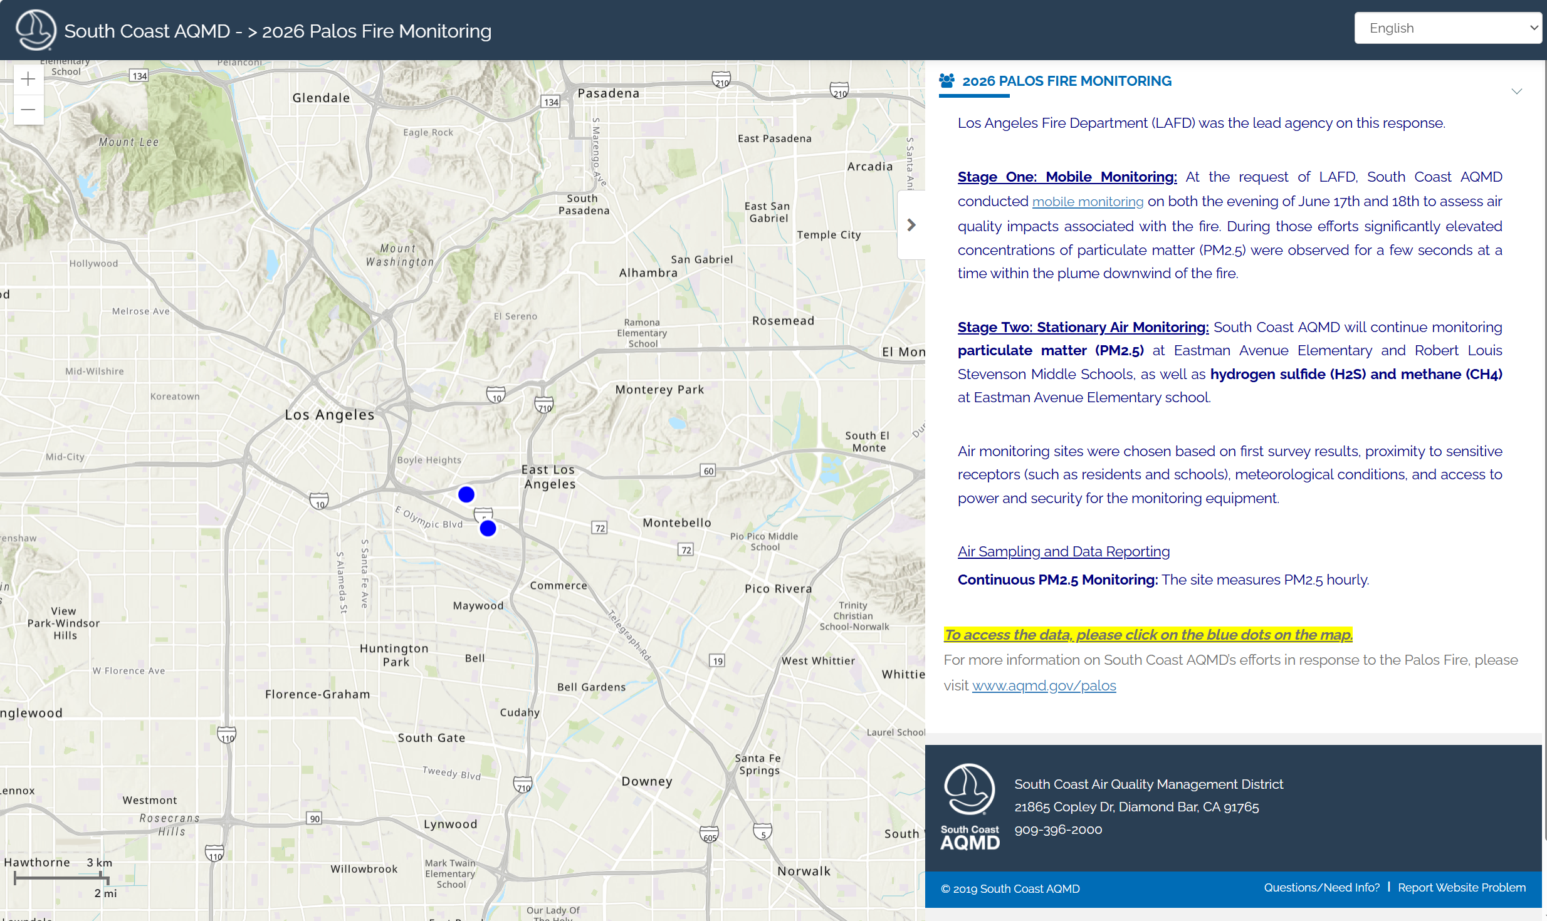Image resolution: width=1547 pixels, height=921 pixels.
Task: Click the Route 60 shield on the map
Action: tap(708, 471)
